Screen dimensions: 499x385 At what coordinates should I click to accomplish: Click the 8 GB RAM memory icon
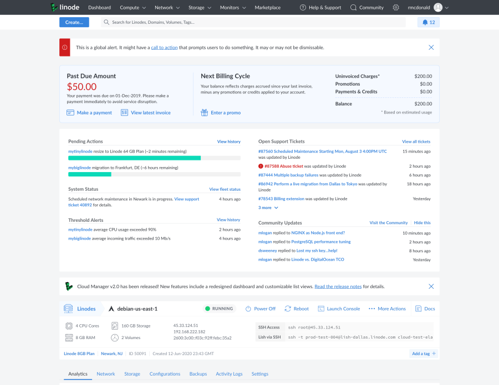[69, 338]
